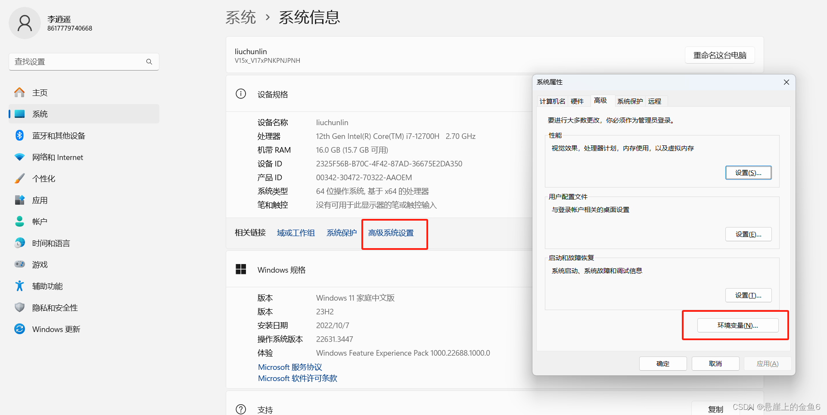Image resolution: width=827 pixels, height=415 pixels.
Task: Click the Windows logo icon beside Windows 规格
Action: 241,269
